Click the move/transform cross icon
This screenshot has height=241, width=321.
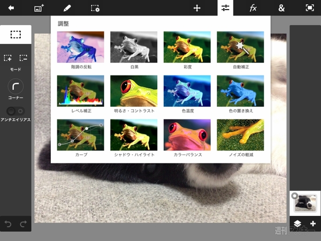197,8
